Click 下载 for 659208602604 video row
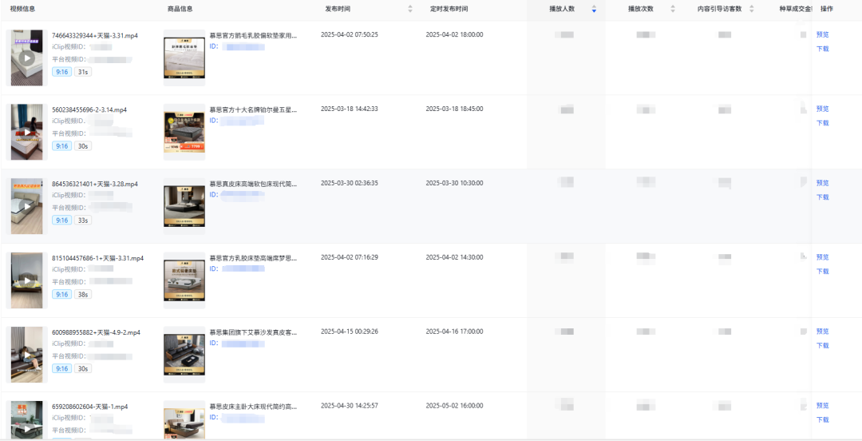This screenshot has width=862, height=441. click(822, 420)
